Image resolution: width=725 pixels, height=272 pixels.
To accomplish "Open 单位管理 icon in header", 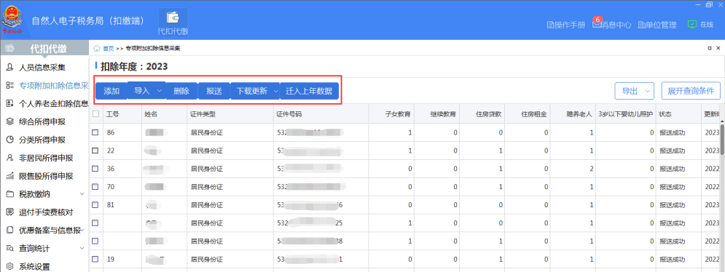I will click(x=641, y=25).
